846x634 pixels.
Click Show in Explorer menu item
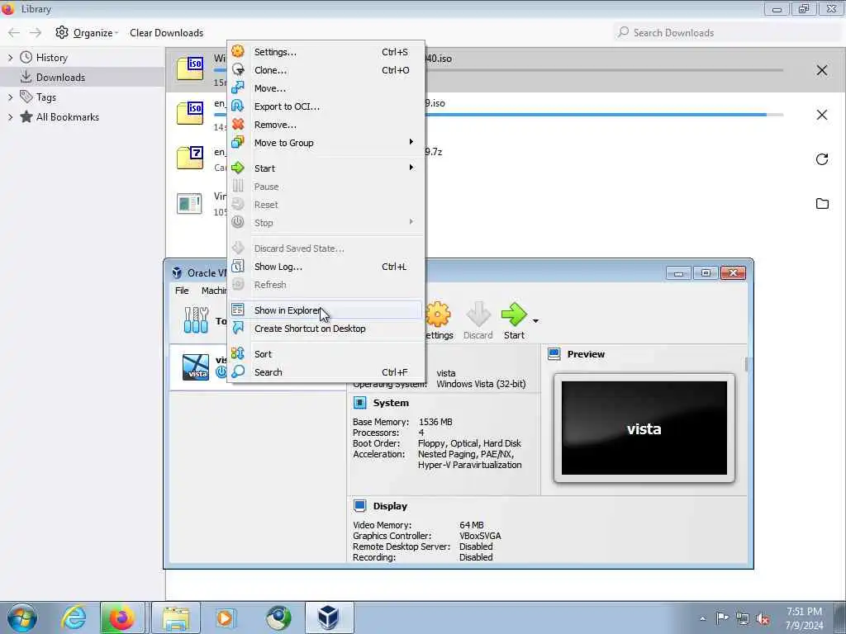pyautogui.click(x=326, y=310)
